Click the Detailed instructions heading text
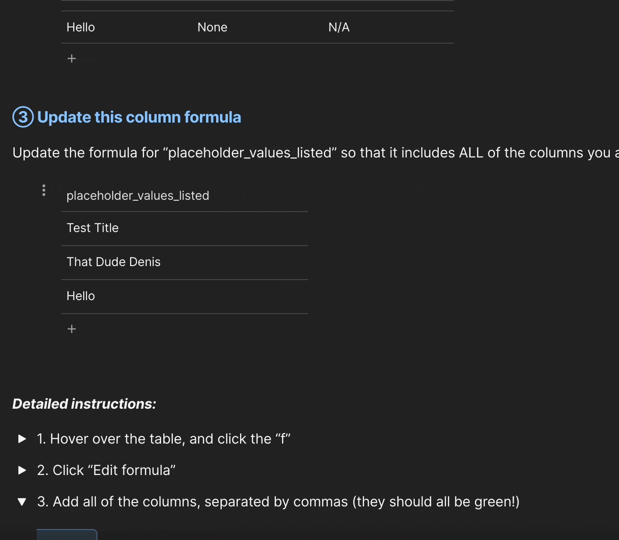The height and width of the screenshot is (540, 619). click(x=84, y=404)
